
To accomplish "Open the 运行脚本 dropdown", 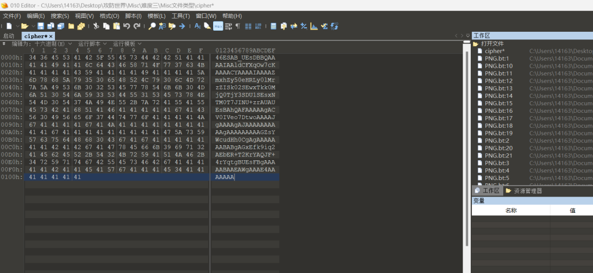I will point(91,44).
